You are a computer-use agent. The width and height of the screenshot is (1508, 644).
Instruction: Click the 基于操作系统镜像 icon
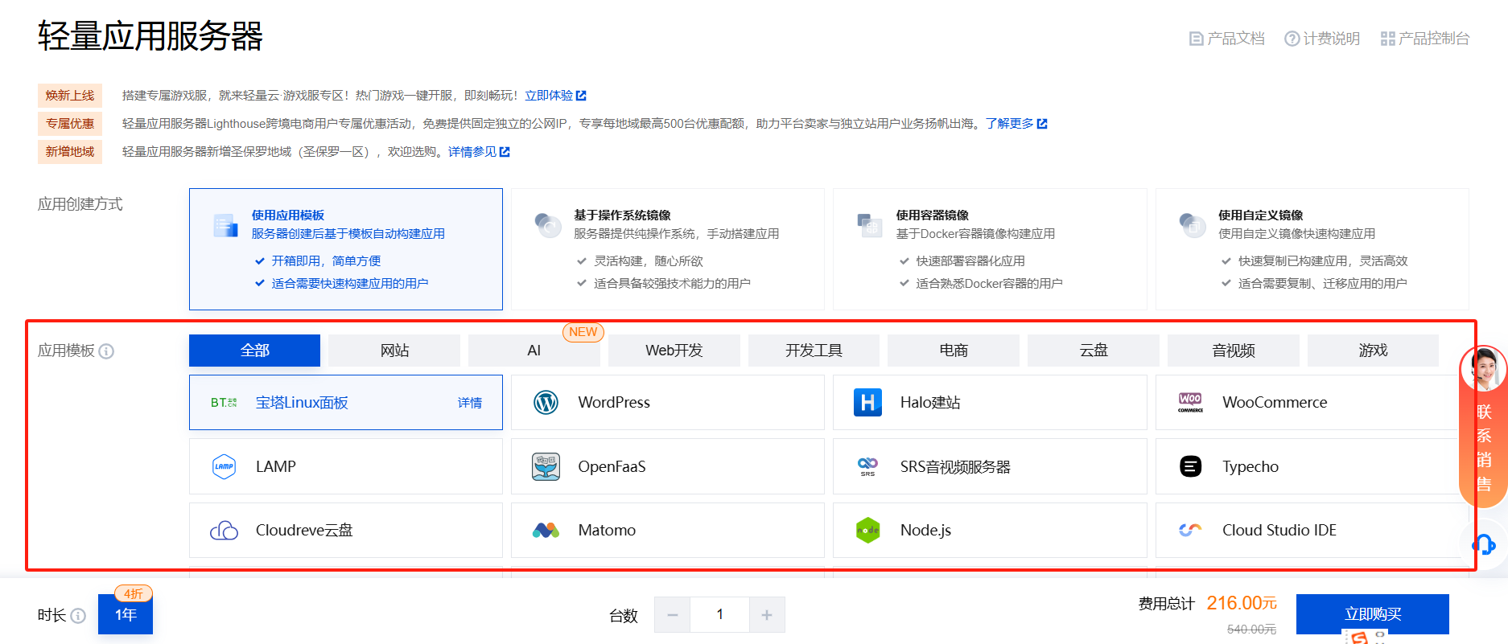(548, 225)
